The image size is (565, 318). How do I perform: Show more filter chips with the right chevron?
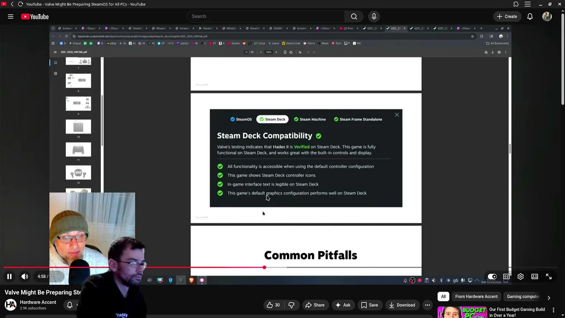click(x=549, y=297)
